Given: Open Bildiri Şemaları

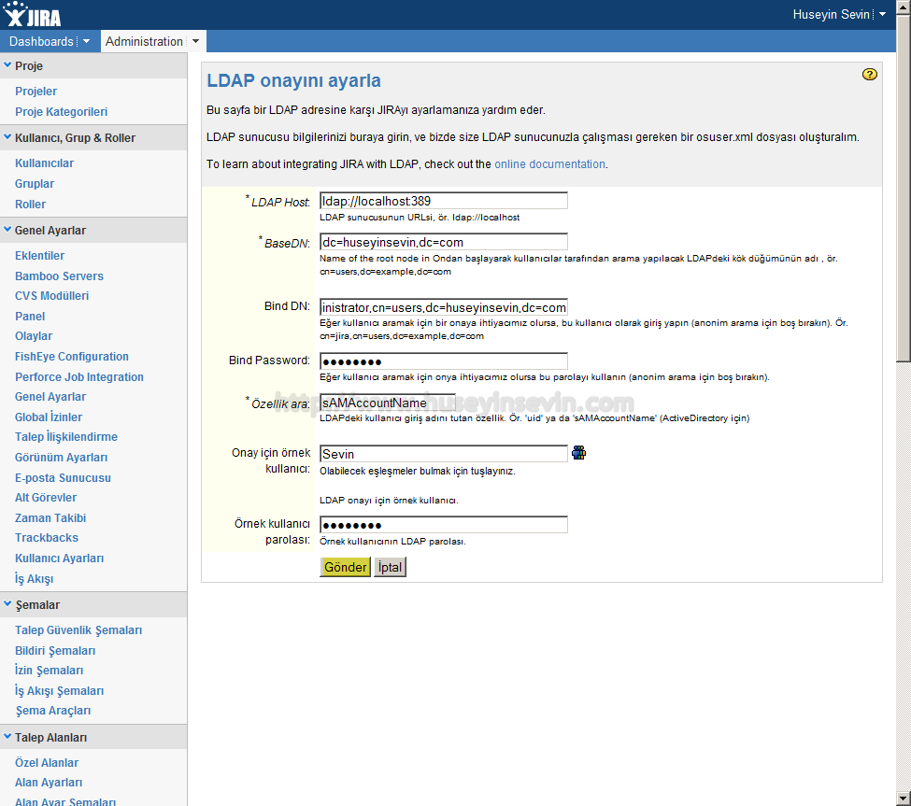Looking at the screenshot, I should coord(55,650).
